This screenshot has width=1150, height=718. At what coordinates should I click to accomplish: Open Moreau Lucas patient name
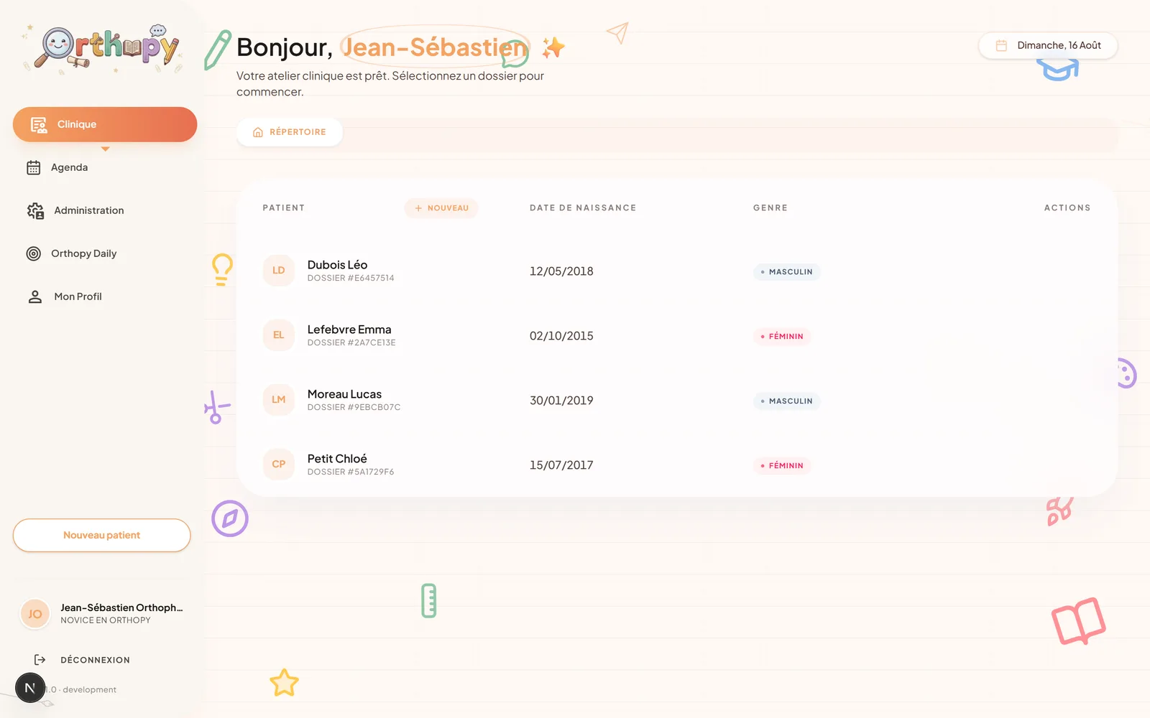pos(344,394)
